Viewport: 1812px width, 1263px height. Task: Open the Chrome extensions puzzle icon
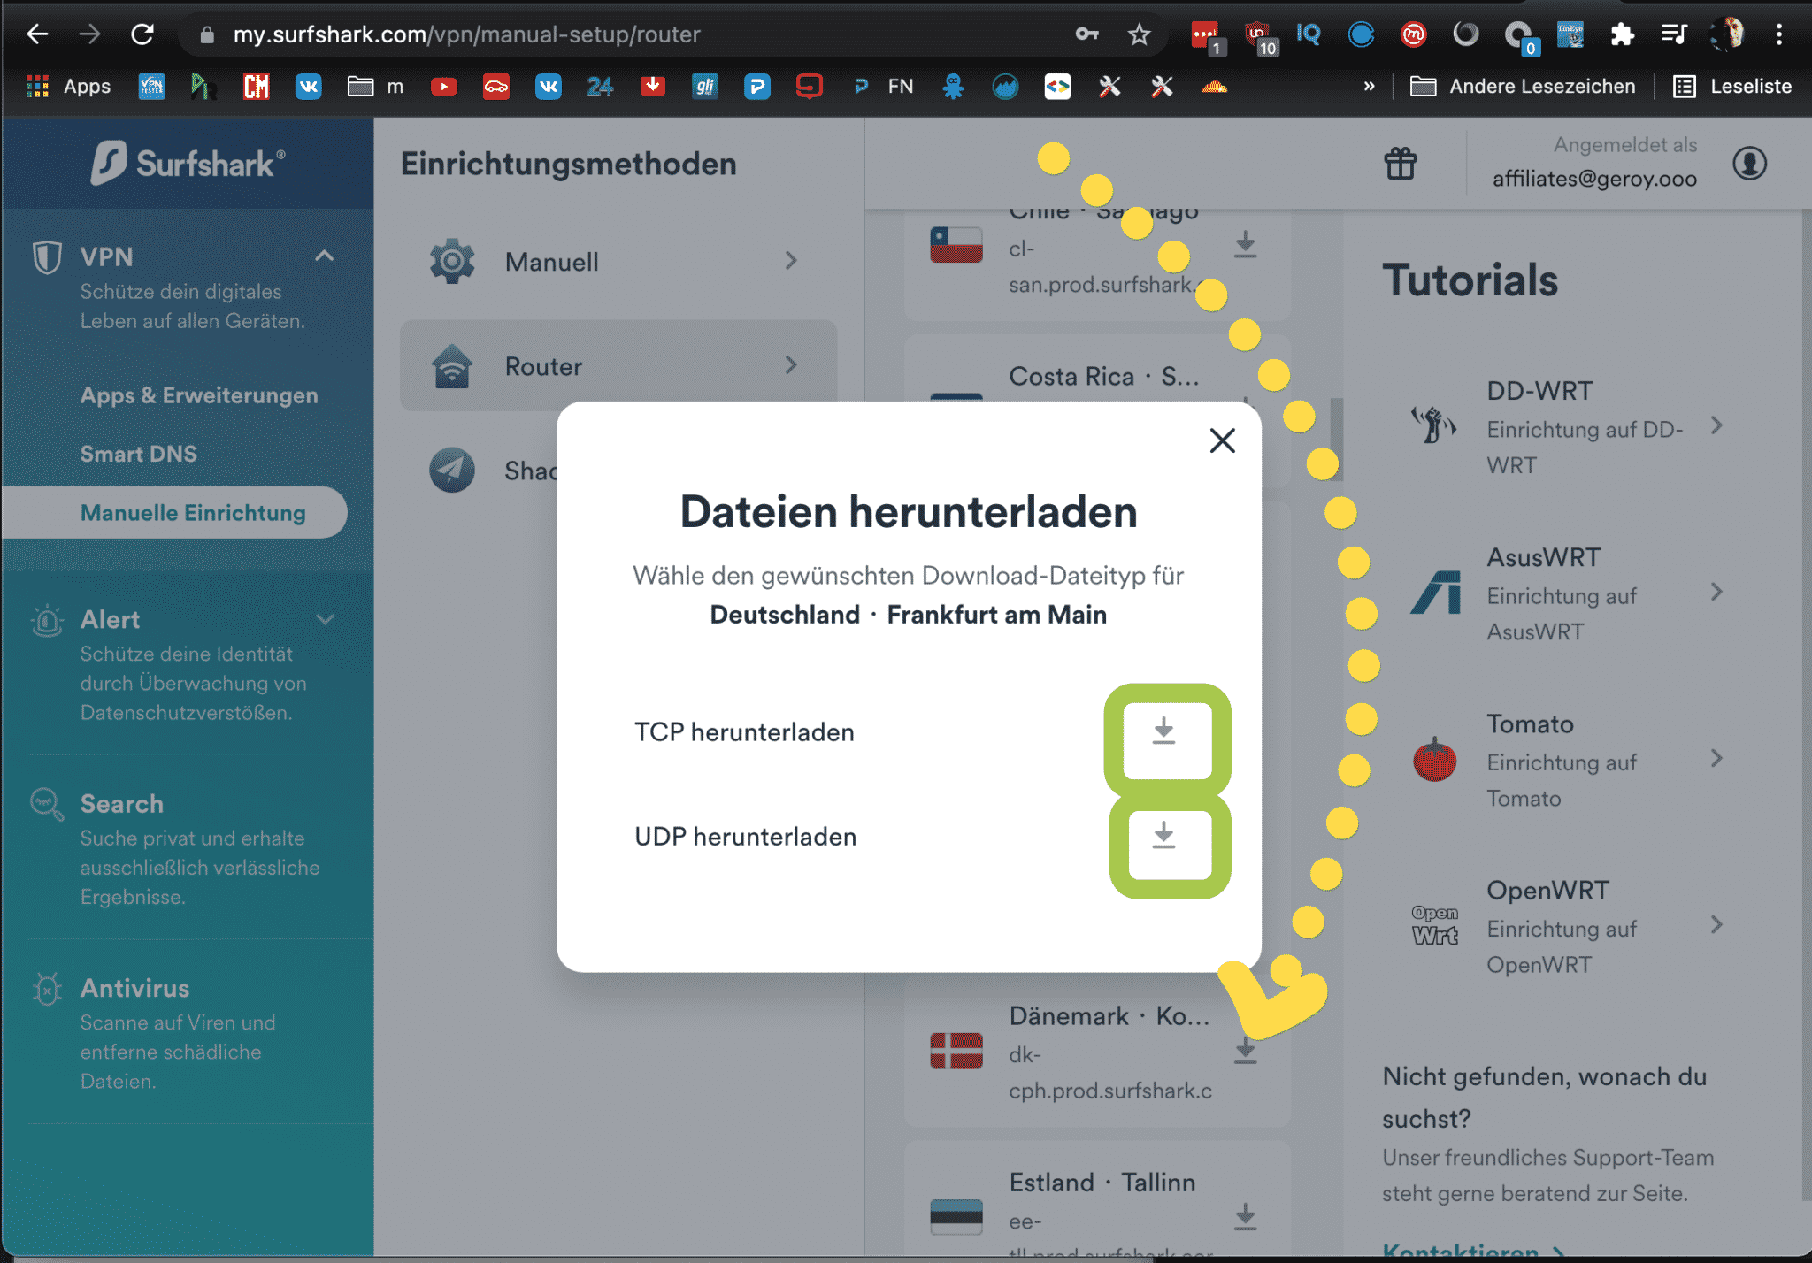pyautogui.click(x=1622, y=34)
